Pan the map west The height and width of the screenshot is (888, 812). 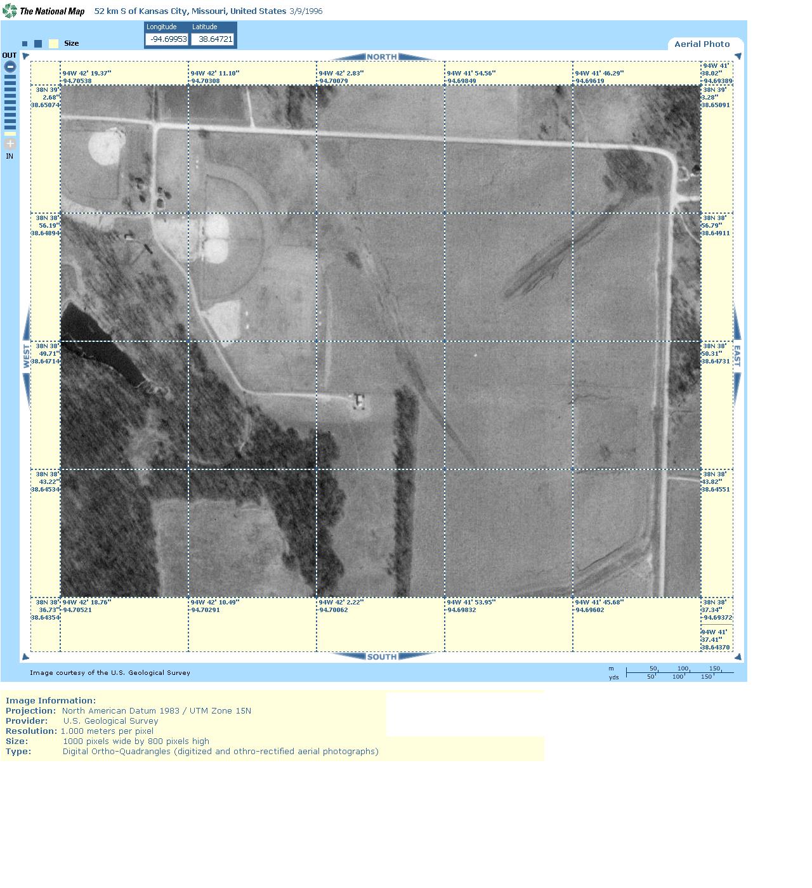pos(27,356)
